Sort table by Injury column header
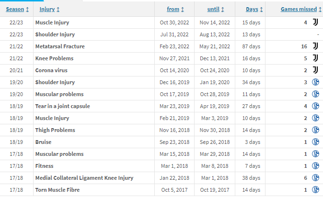Viewport: 323px width, 197px height. (47, 9)
